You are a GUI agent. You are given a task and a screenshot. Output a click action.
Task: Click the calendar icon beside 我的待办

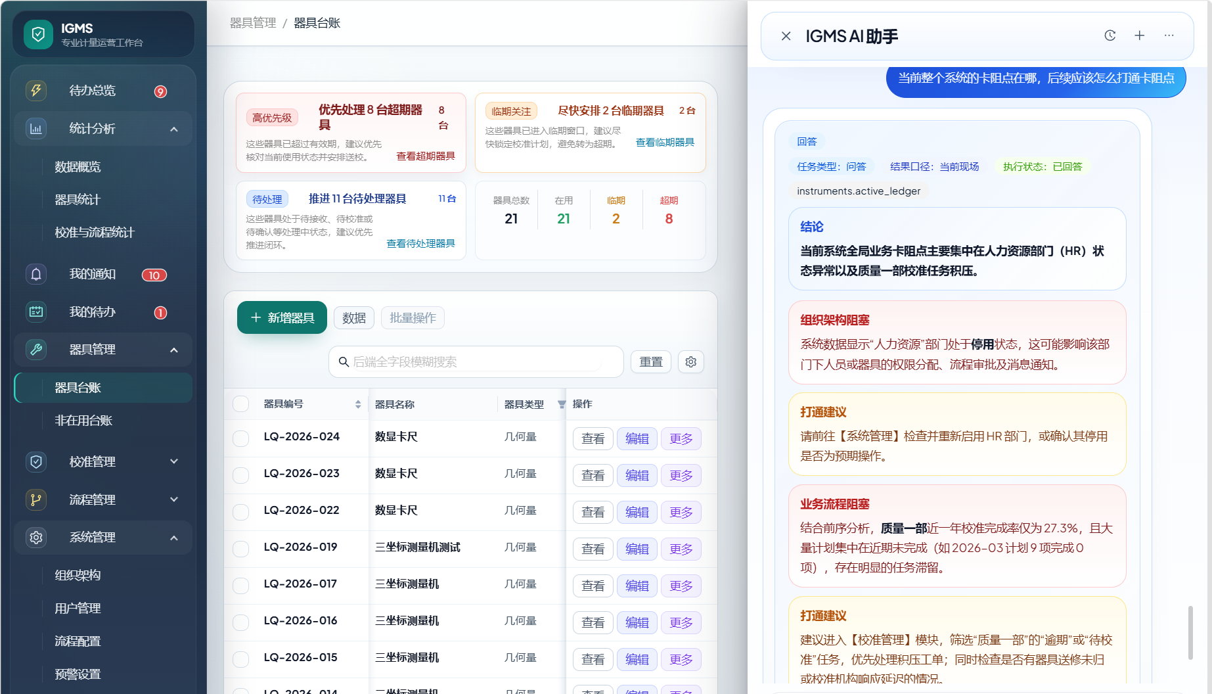(x=36, y=312)
